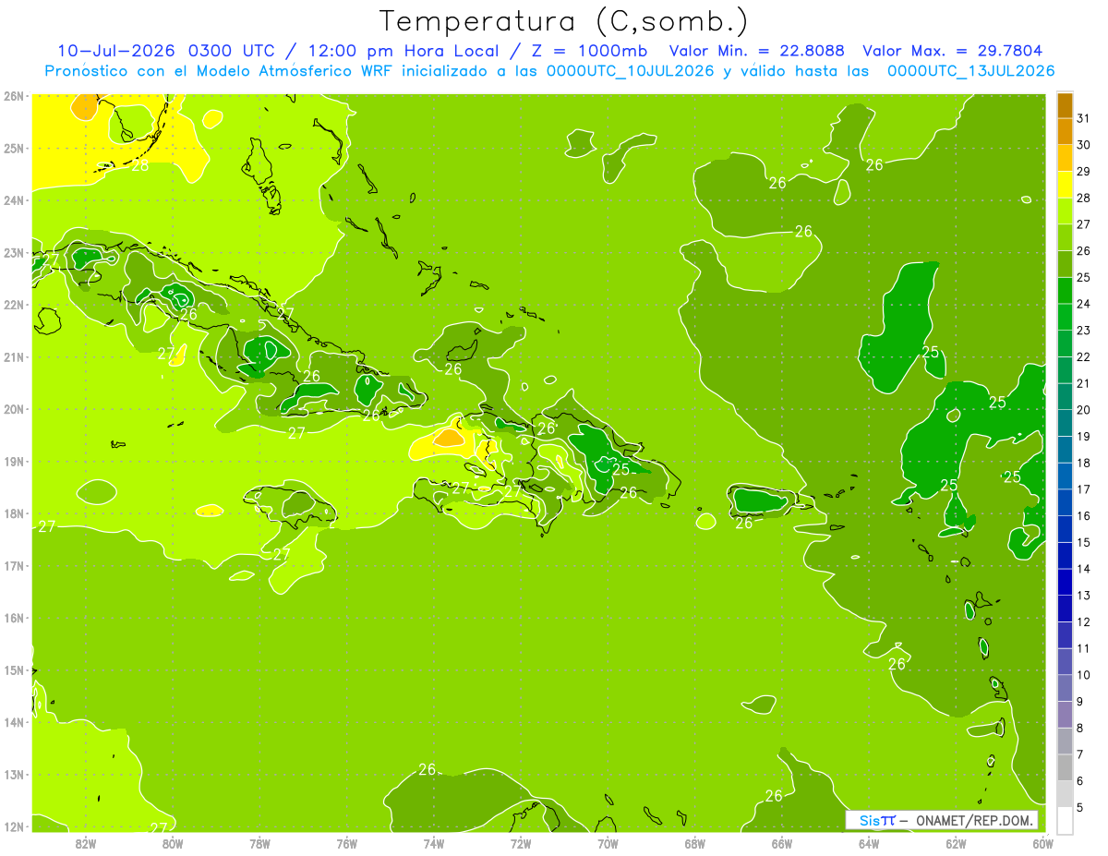Click the gray swatch between 6 and 7
The width and height of the screenshot is (1108, 856).
point(1065,767)
